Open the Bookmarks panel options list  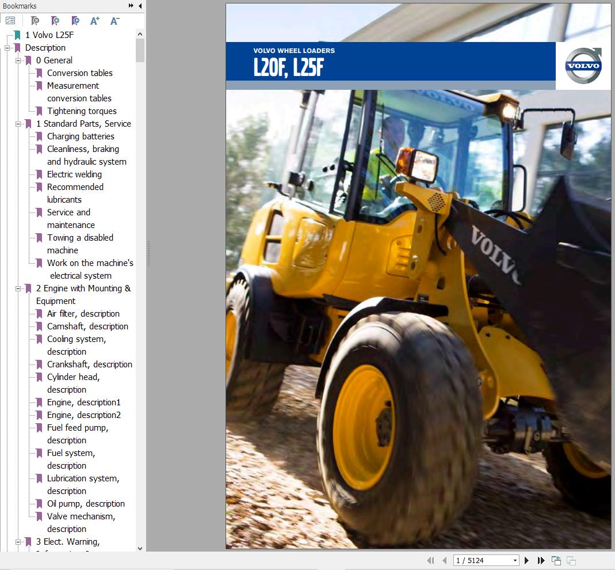[10, 20]
